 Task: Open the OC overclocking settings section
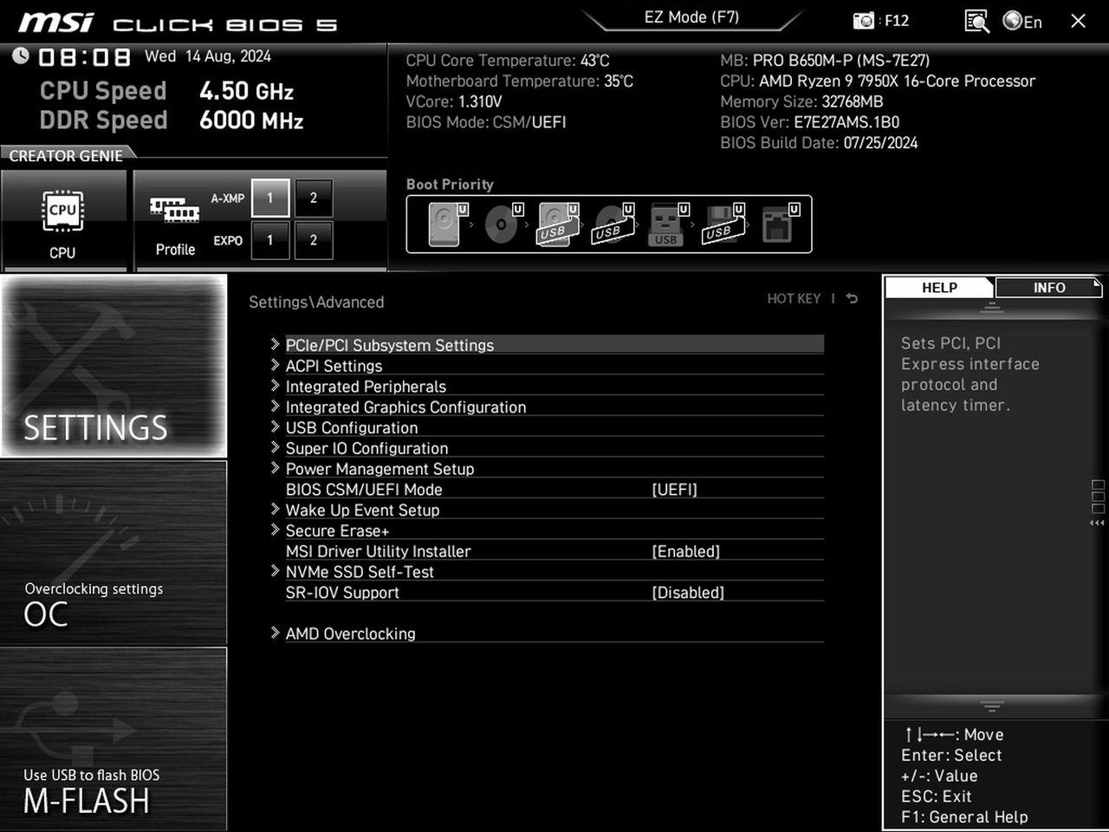coord(113,553)
